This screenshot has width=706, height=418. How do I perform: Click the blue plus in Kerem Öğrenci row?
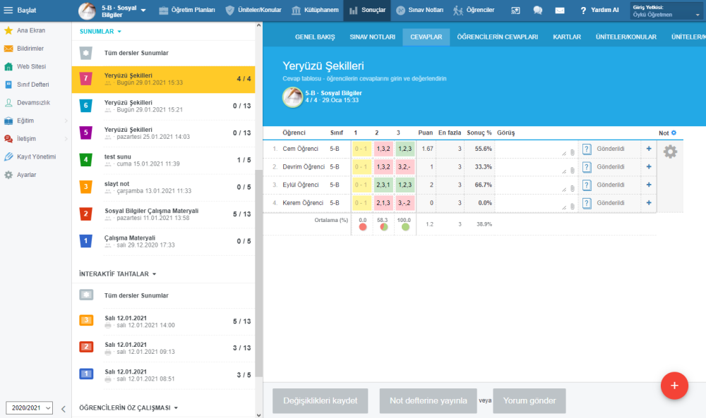(x=648, y=203)
